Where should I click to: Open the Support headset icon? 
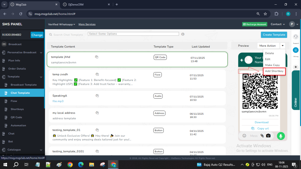[296, 36]
